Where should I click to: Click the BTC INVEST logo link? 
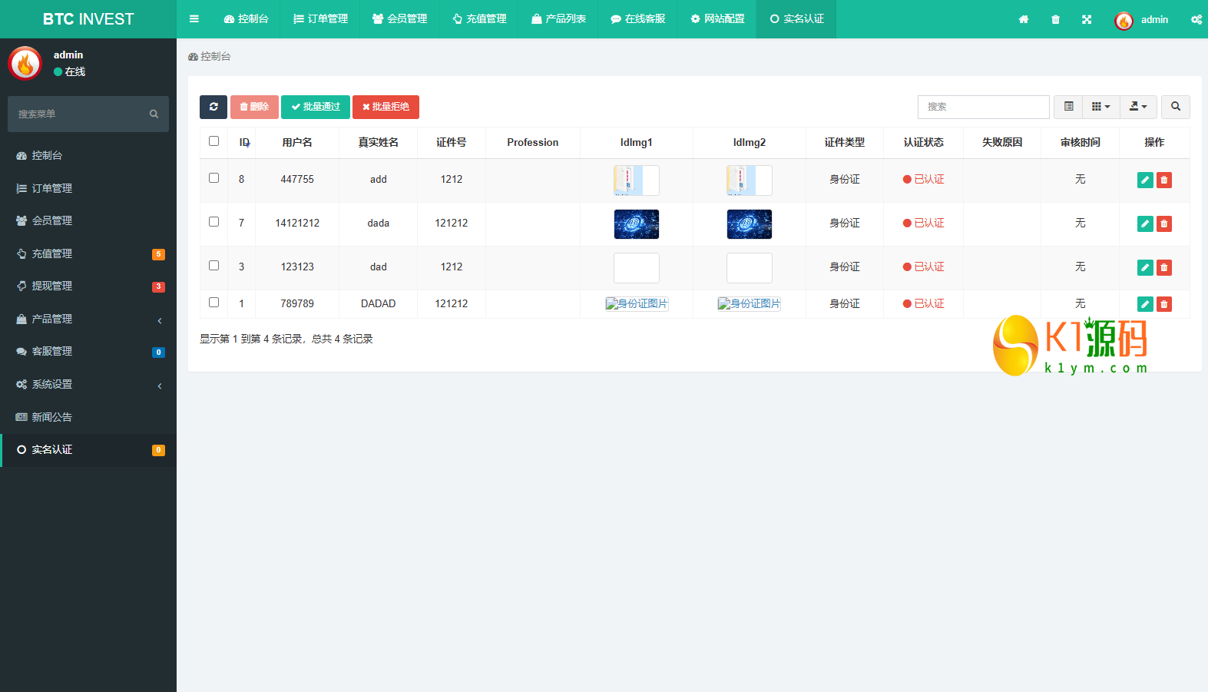tap(88, 19)
